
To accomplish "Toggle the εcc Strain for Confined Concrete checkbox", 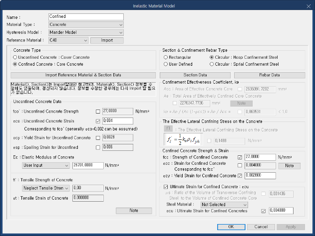I will pyautogui.click(x=240, y=165).
